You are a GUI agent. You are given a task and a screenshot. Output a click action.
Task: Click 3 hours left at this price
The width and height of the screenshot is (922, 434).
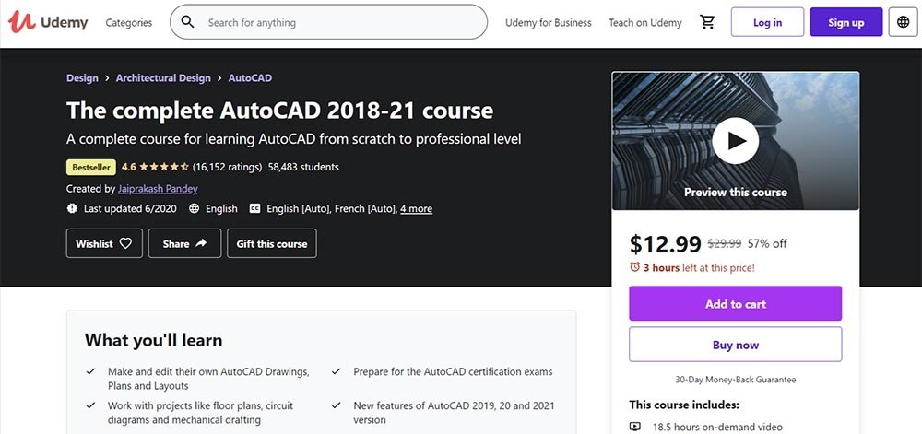point(699,268)
